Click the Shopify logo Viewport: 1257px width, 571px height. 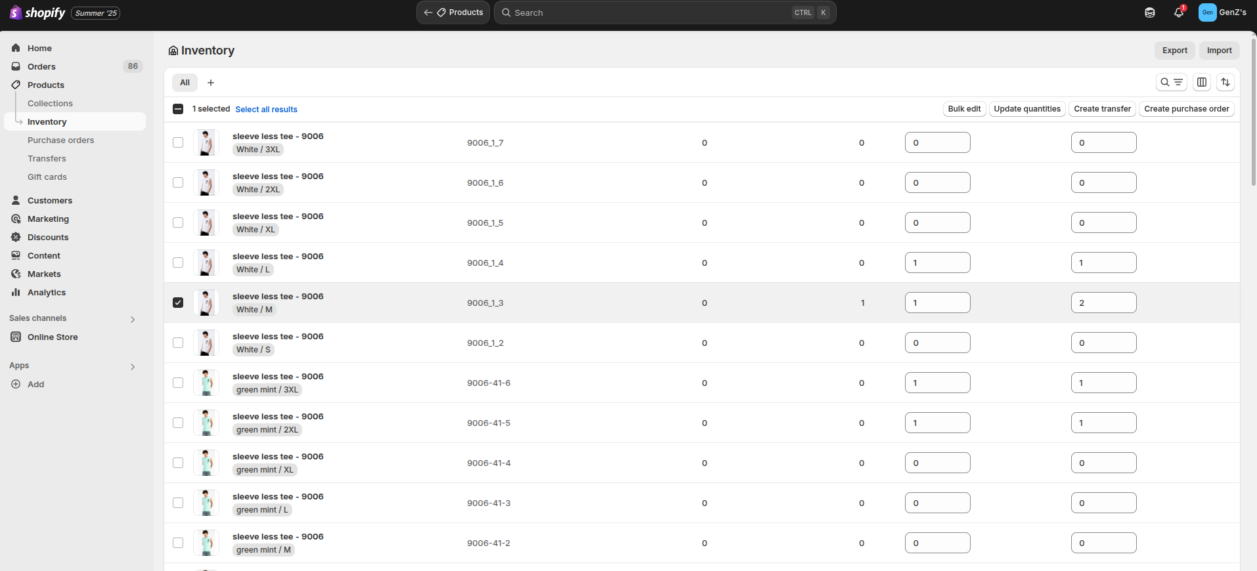coord(37,12)
